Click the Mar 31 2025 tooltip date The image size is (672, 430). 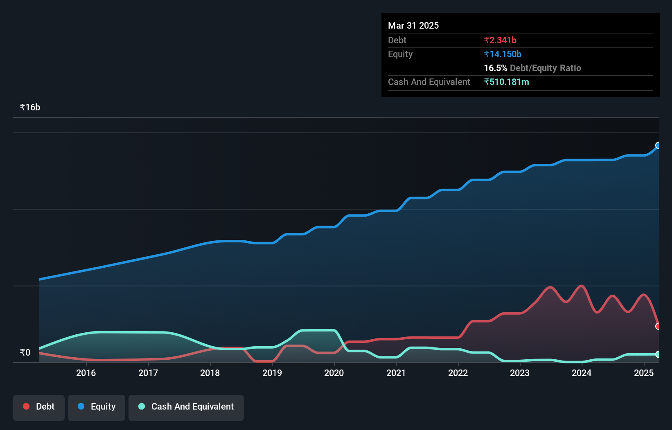pos(413,25)
